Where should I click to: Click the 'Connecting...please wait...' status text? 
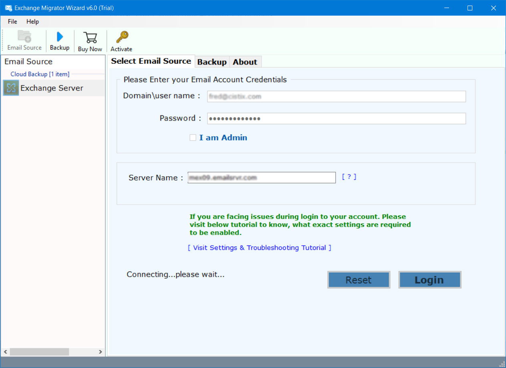(x=175, y=274)
